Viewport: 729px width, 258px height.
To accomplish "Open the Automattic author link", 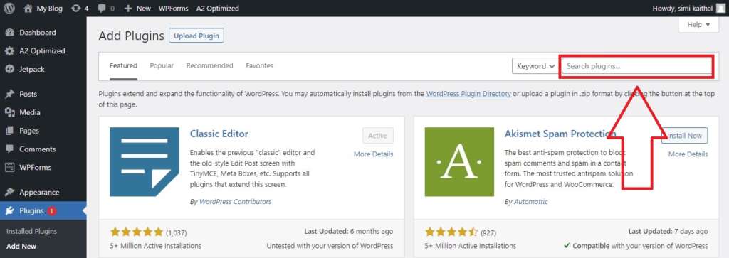I will [x=530, y=201].
